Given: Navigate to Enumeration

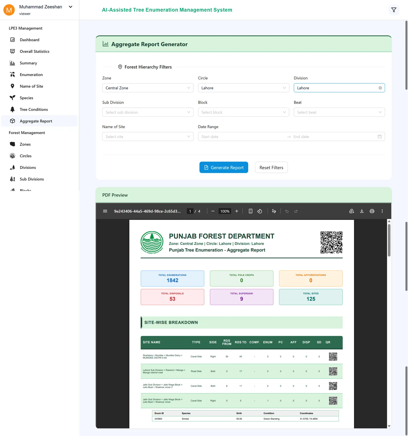Looking at the screenshot, I should click(40, 75).
